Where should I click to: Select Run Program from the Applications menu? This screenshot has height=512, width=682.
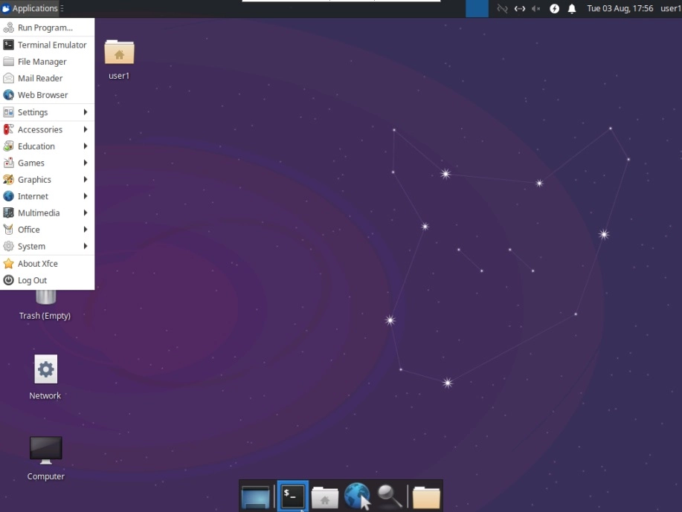pyautogui.click(x=45, y=27)
